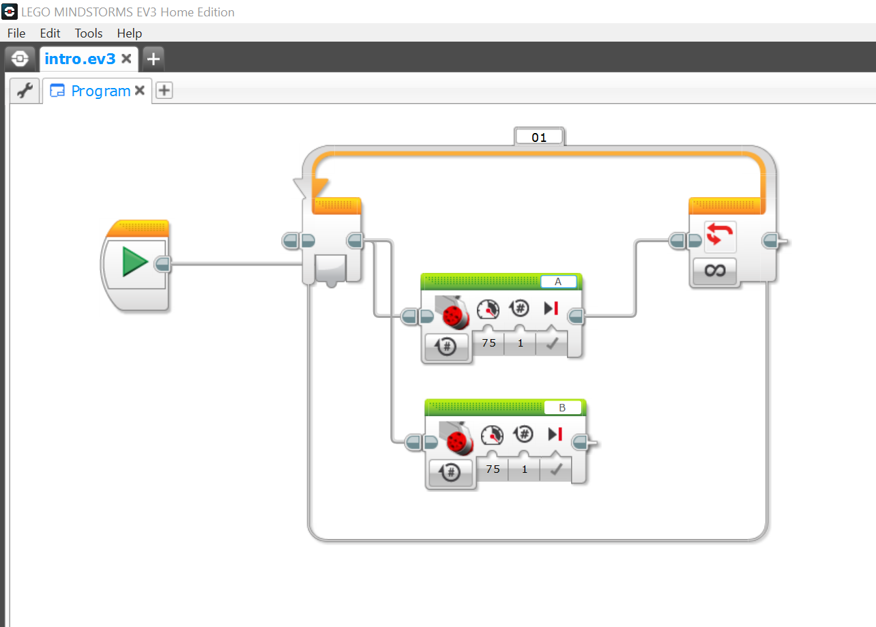Close the Program tab
Image resolution: width=876 pixels, height=627 pixels.
pos(139,90)
